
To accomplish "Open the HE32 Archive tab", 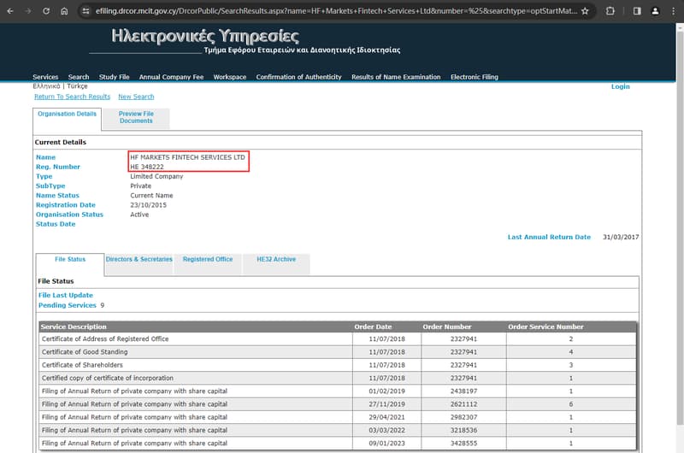I will [275, 260].
